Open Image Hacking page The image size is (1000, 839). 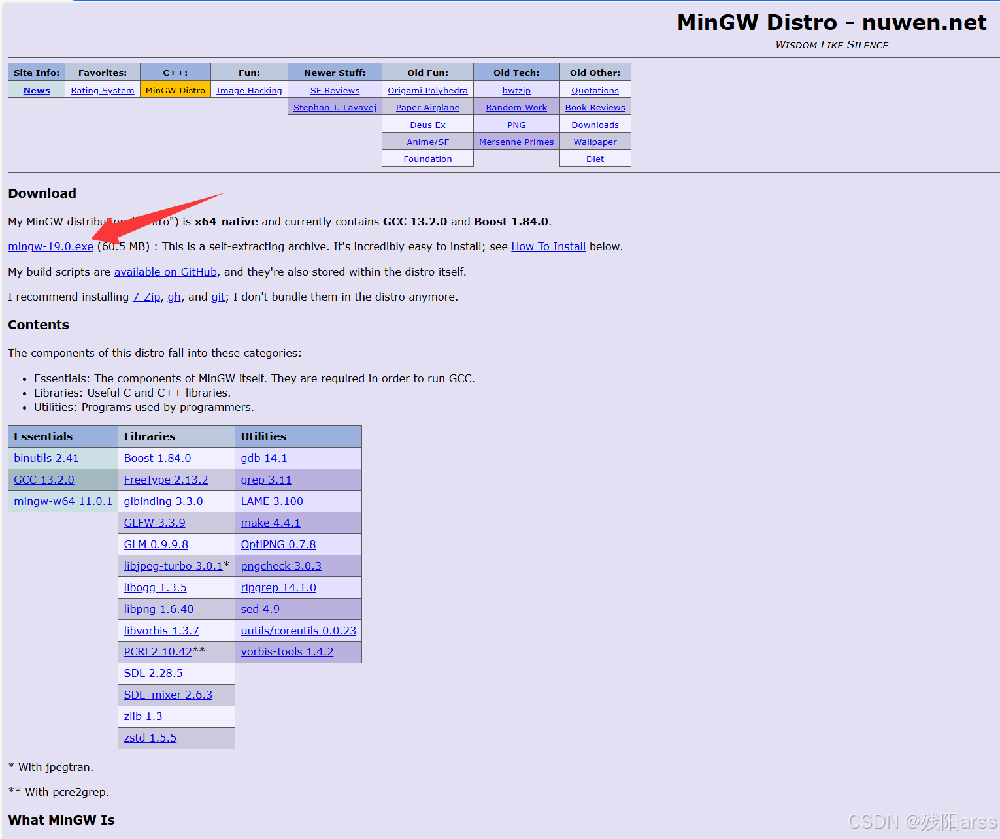pos(249,90)
